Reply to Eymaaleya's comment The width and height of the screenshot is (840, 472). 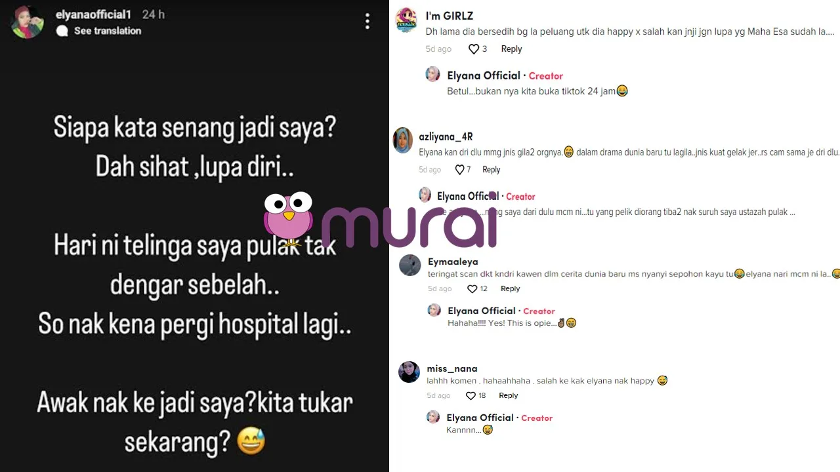pos(510,289)
